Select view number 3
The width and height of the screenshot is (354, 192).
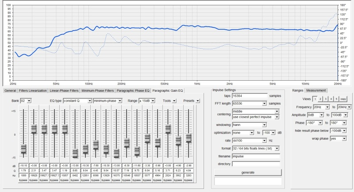coord(326,99)
